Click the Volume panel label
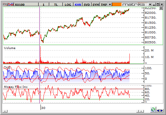166x115 pixels. (x=10, y=48)
